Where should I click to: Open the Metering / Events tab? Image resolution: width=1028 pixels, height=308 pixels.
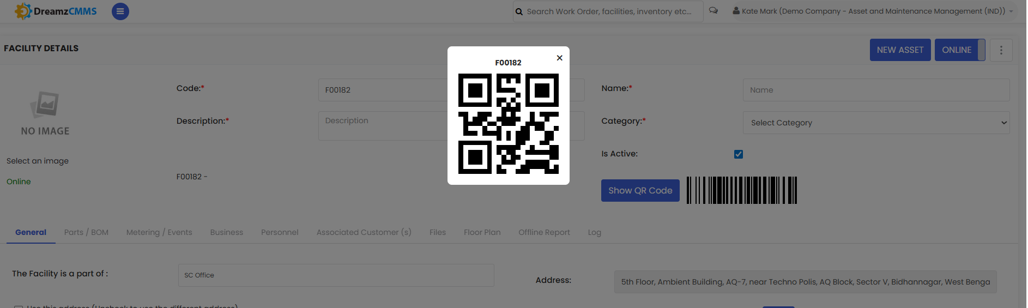159,232
